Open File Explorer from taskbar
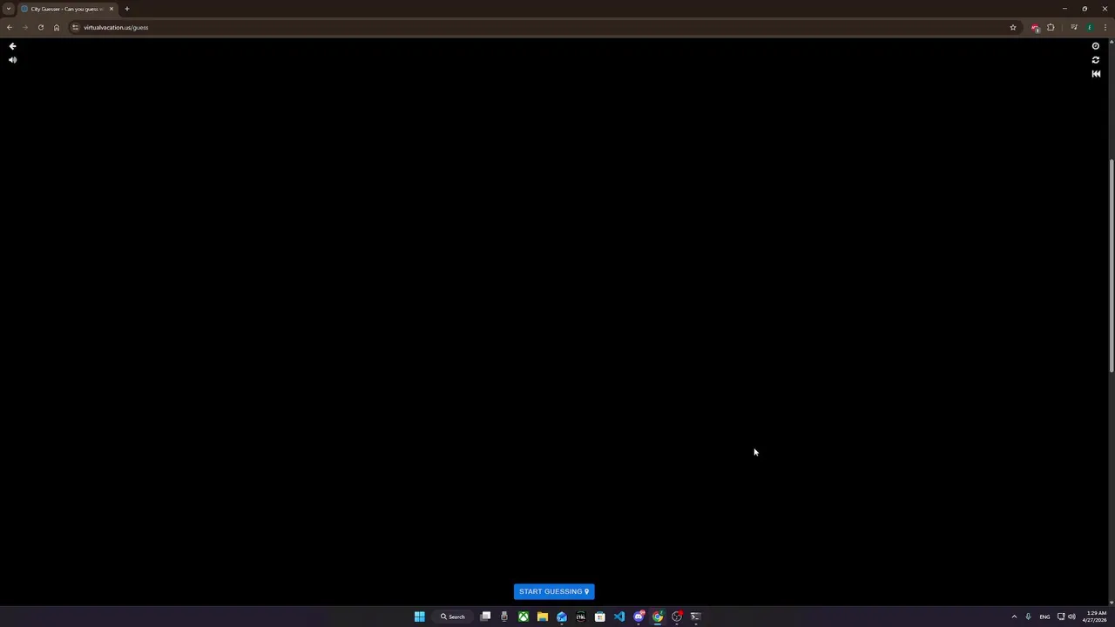Screen dimensions: 1115x627 pos(543,617)
